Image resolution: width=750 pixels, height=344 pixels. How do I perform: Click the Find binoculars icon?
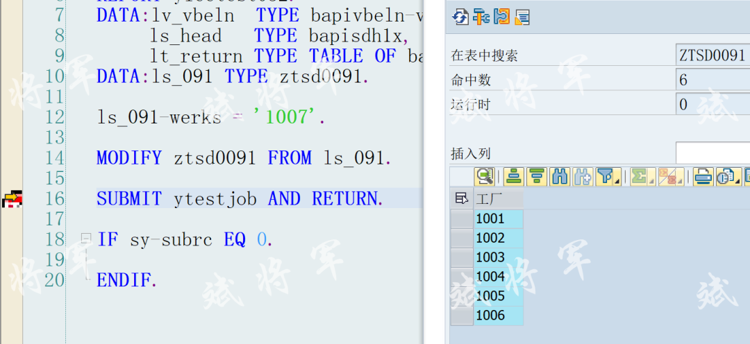click(x=559, y=177)
